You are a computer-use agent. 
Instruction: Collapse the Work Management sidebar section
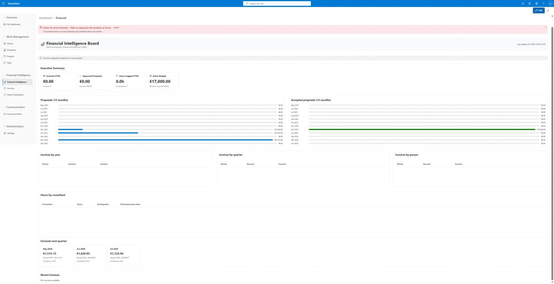click(x=5, y=37)
